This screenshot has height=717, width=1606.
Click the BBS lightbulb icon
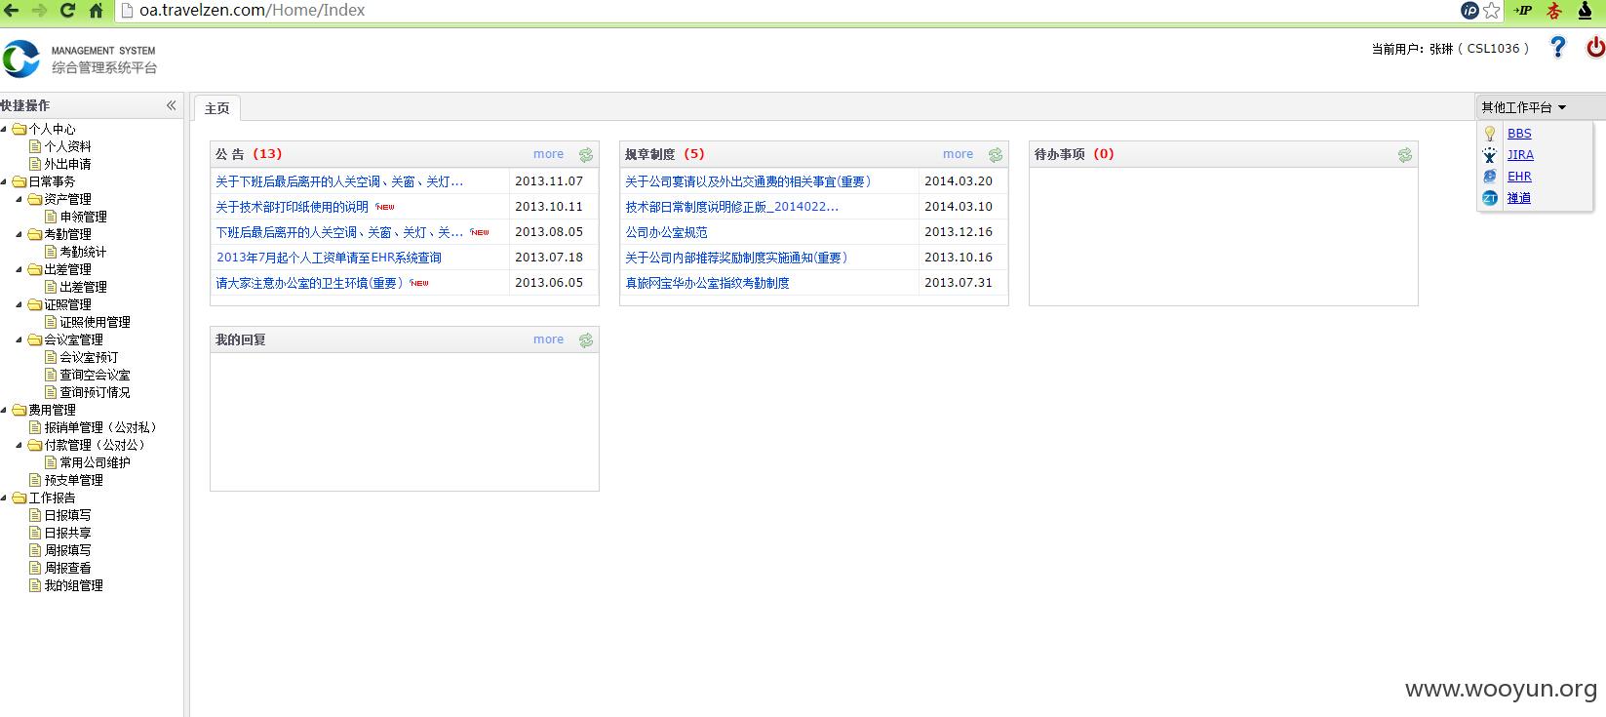(x=1490, y=134)
